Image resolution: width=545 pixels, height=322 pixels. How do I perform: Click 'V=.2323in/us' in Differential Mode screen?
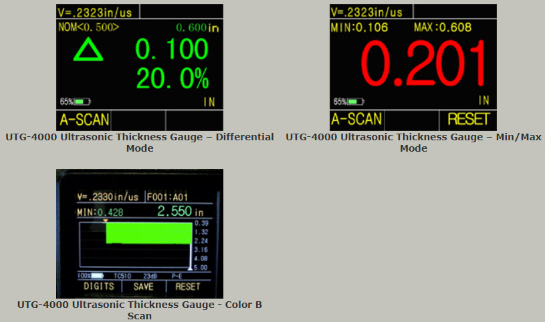click(95, 13)
